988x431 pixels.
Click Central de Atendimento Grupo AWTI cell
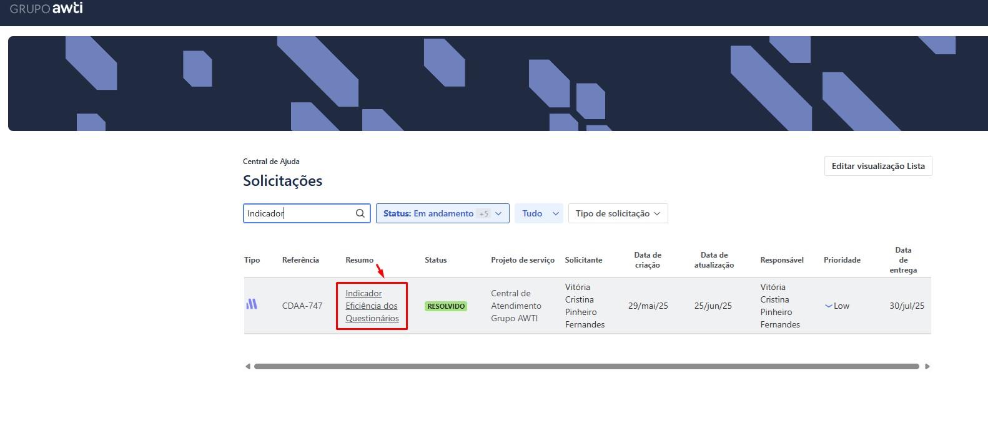click(x=516, y=306)
